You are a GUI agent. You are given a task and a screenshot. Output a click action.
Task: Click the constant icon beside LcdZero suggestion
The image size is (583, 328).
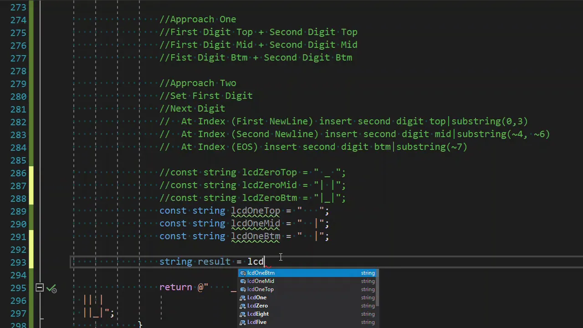[x=243, y=306]
